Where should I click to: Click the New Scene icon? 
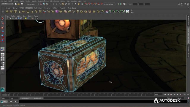16,4
